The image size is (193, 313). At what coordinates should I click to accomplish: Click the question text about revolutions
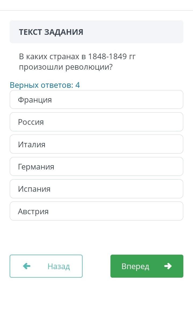click(77, 62)
